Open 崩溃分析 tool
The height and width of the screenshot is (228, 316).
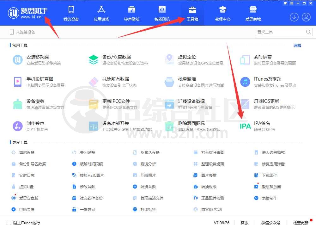[144, 164]
